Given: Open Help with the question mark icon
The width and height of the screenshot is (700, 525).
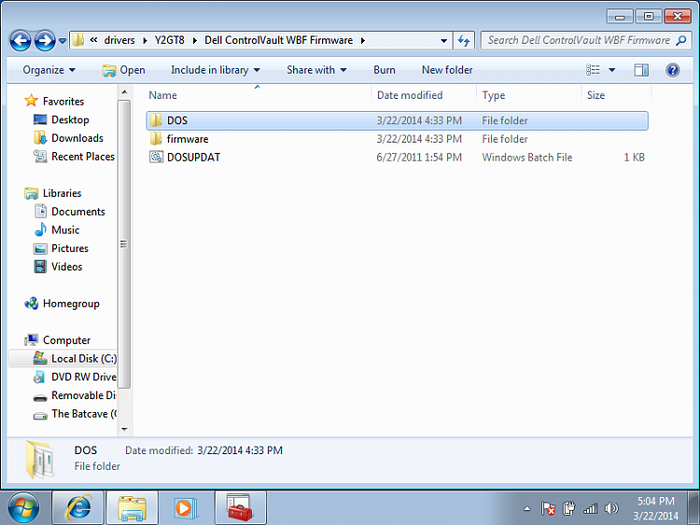Looking at the screenshot, I should click(x=672, y=70).
